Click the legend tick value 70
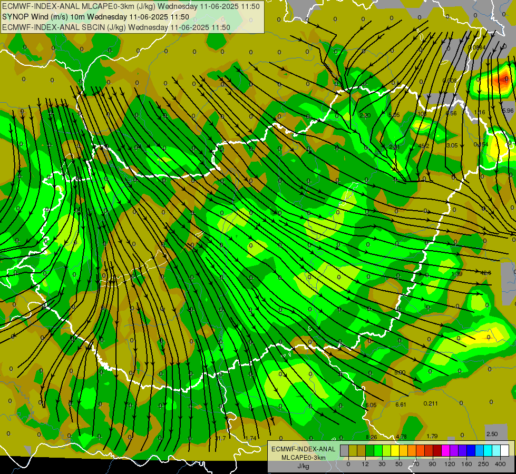This screenshot has height=474, width=516. 416,464
